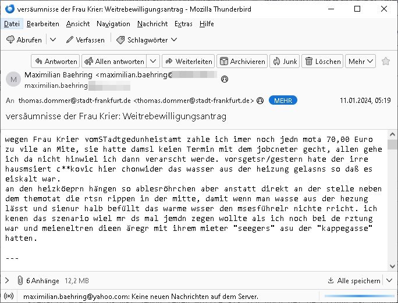
Task: Toggle the star on this message
Action: pyautogui.click(x=386, y=61)
